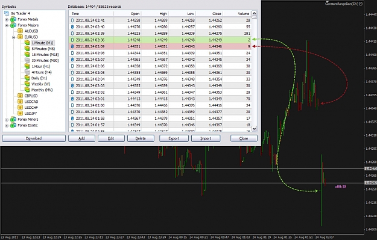Select the 2011.08.24 01:58 record time
The height and width of the screenshot is (240, 377).
[x=90, y=118]
